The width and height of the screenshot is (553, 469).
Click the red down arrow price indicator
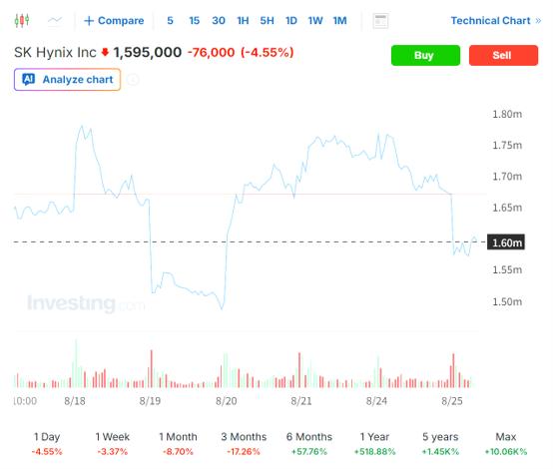tap(105, 52)
